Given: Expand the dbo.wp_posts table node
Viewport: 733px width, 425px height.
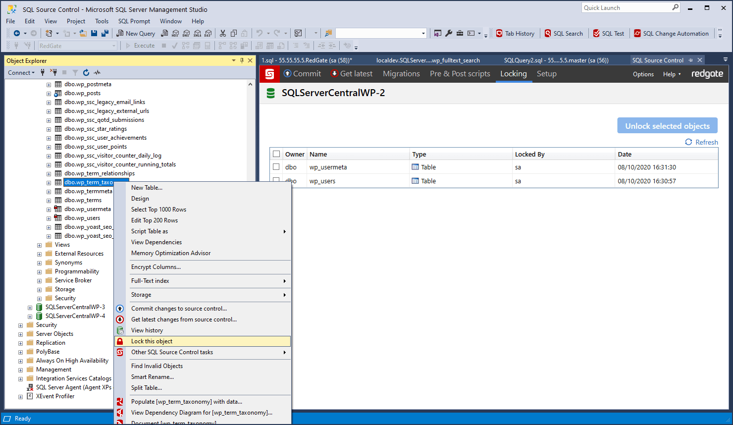Looking at the screenshot, I should click(x=49, y=94).
